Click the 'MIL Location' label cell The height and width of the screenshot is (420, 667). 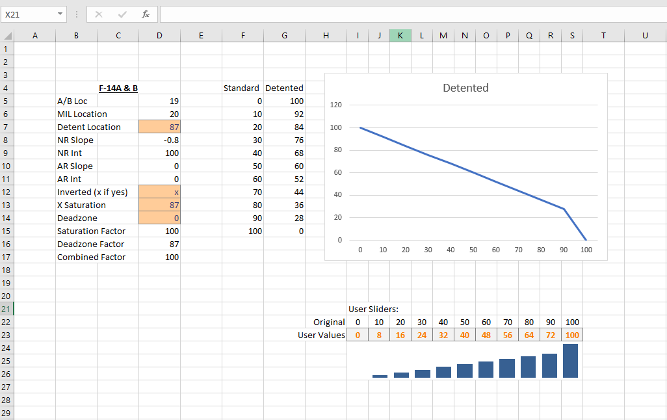[x=82, y=114]
